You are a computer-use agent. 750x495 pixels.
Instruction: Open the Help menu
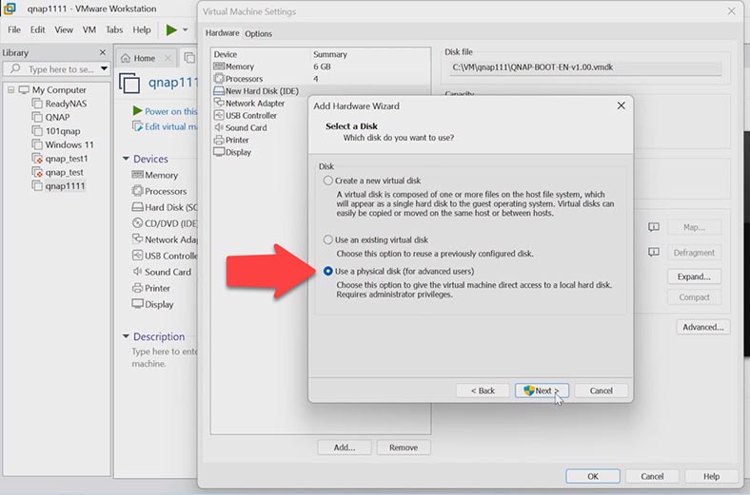pyautogui.click(x=142, y=29)
